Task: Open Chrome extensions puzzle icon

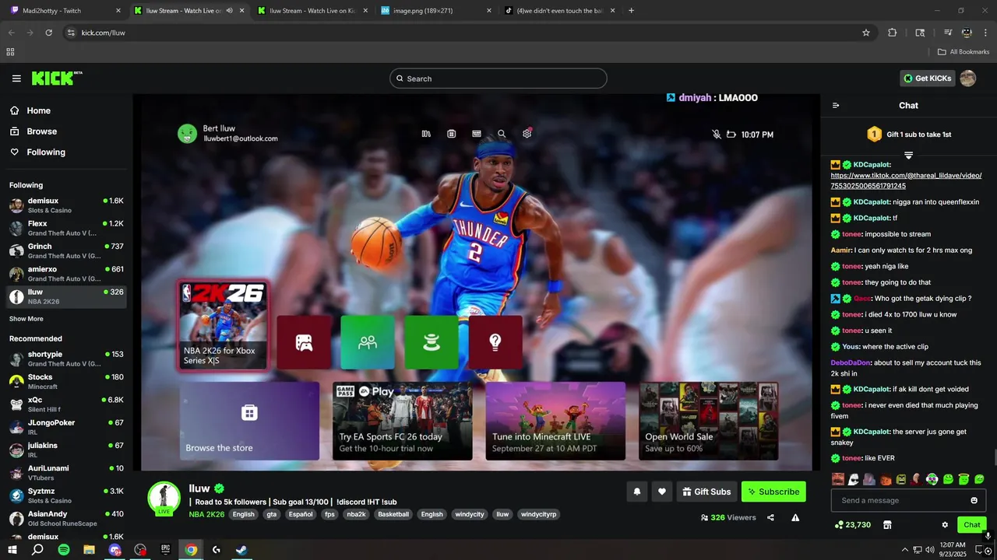Action: 893,33
